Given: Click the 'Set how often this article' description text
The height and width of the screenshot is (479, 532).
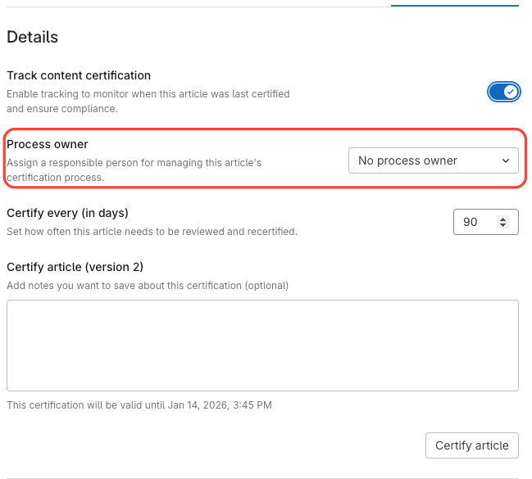Looking at the screenshot, I should click(152, 231).
